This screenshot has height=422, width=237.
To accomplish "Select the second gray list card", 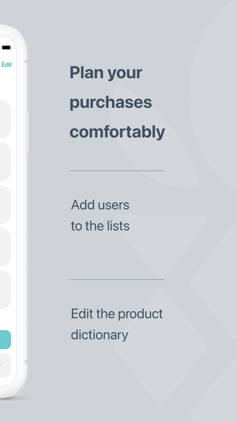I will (x=5, y=162).
